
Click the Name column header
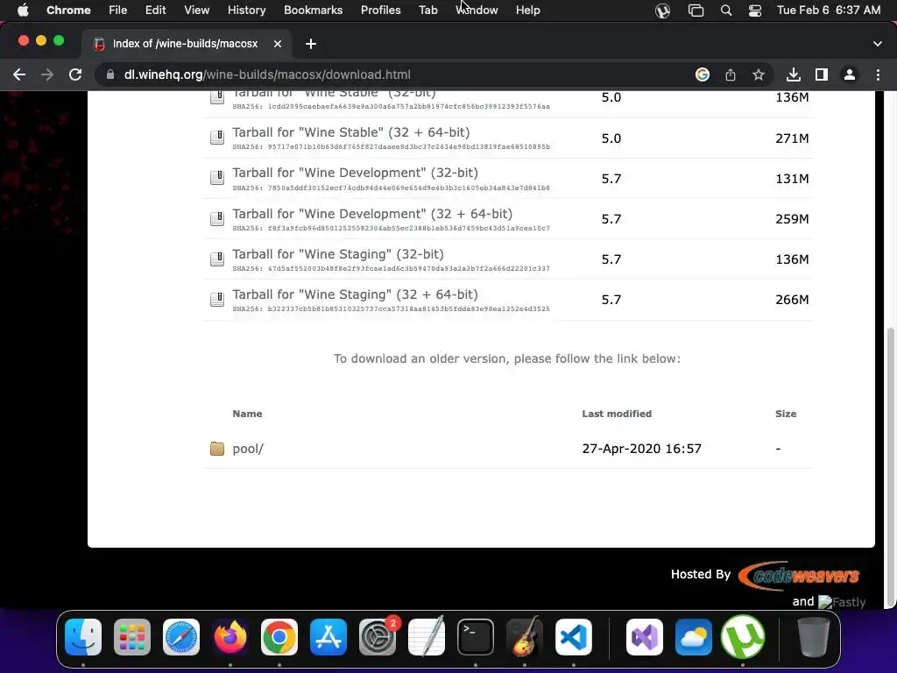pyautogui.click(x=247, y=414)
